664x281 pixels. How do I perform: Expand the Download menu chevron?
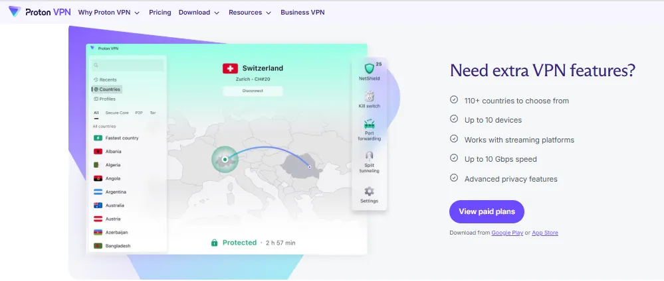click(x=217, y=13)
